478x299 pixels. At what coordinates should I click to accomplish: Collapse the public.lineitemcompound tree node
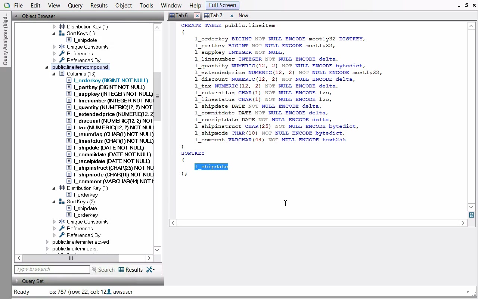(x=47, y=67)
